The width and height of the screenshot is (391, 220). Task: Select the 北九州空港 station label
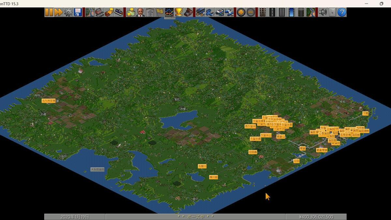click(x=49, y=101)
